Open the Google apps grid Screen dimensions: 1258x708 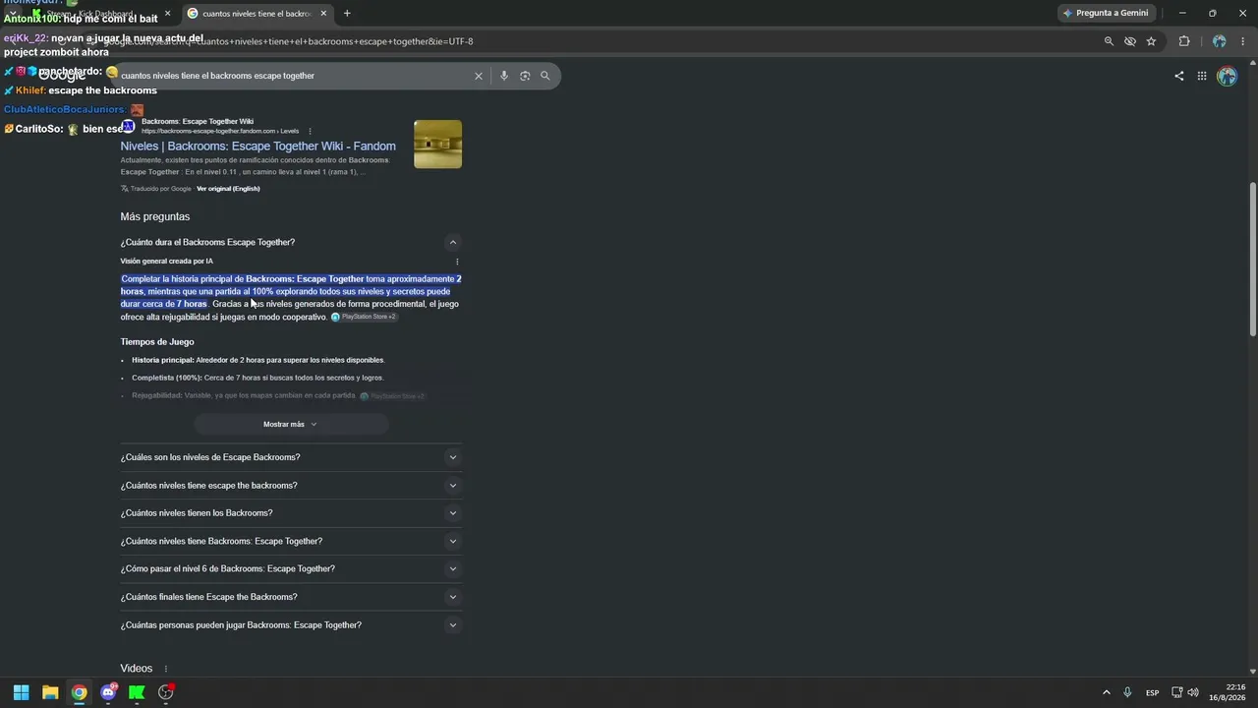coord(1202,76)
